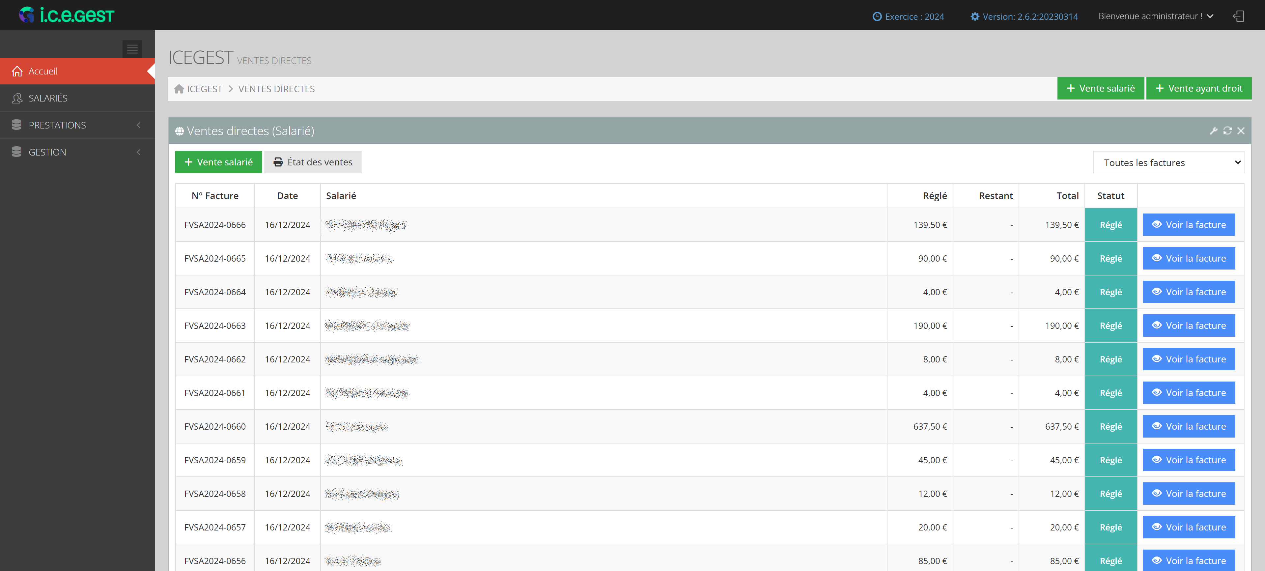The height and width of the screenshot is (571, 1265).
Task: Close the Ventes directes panel
Action: 1241,130
